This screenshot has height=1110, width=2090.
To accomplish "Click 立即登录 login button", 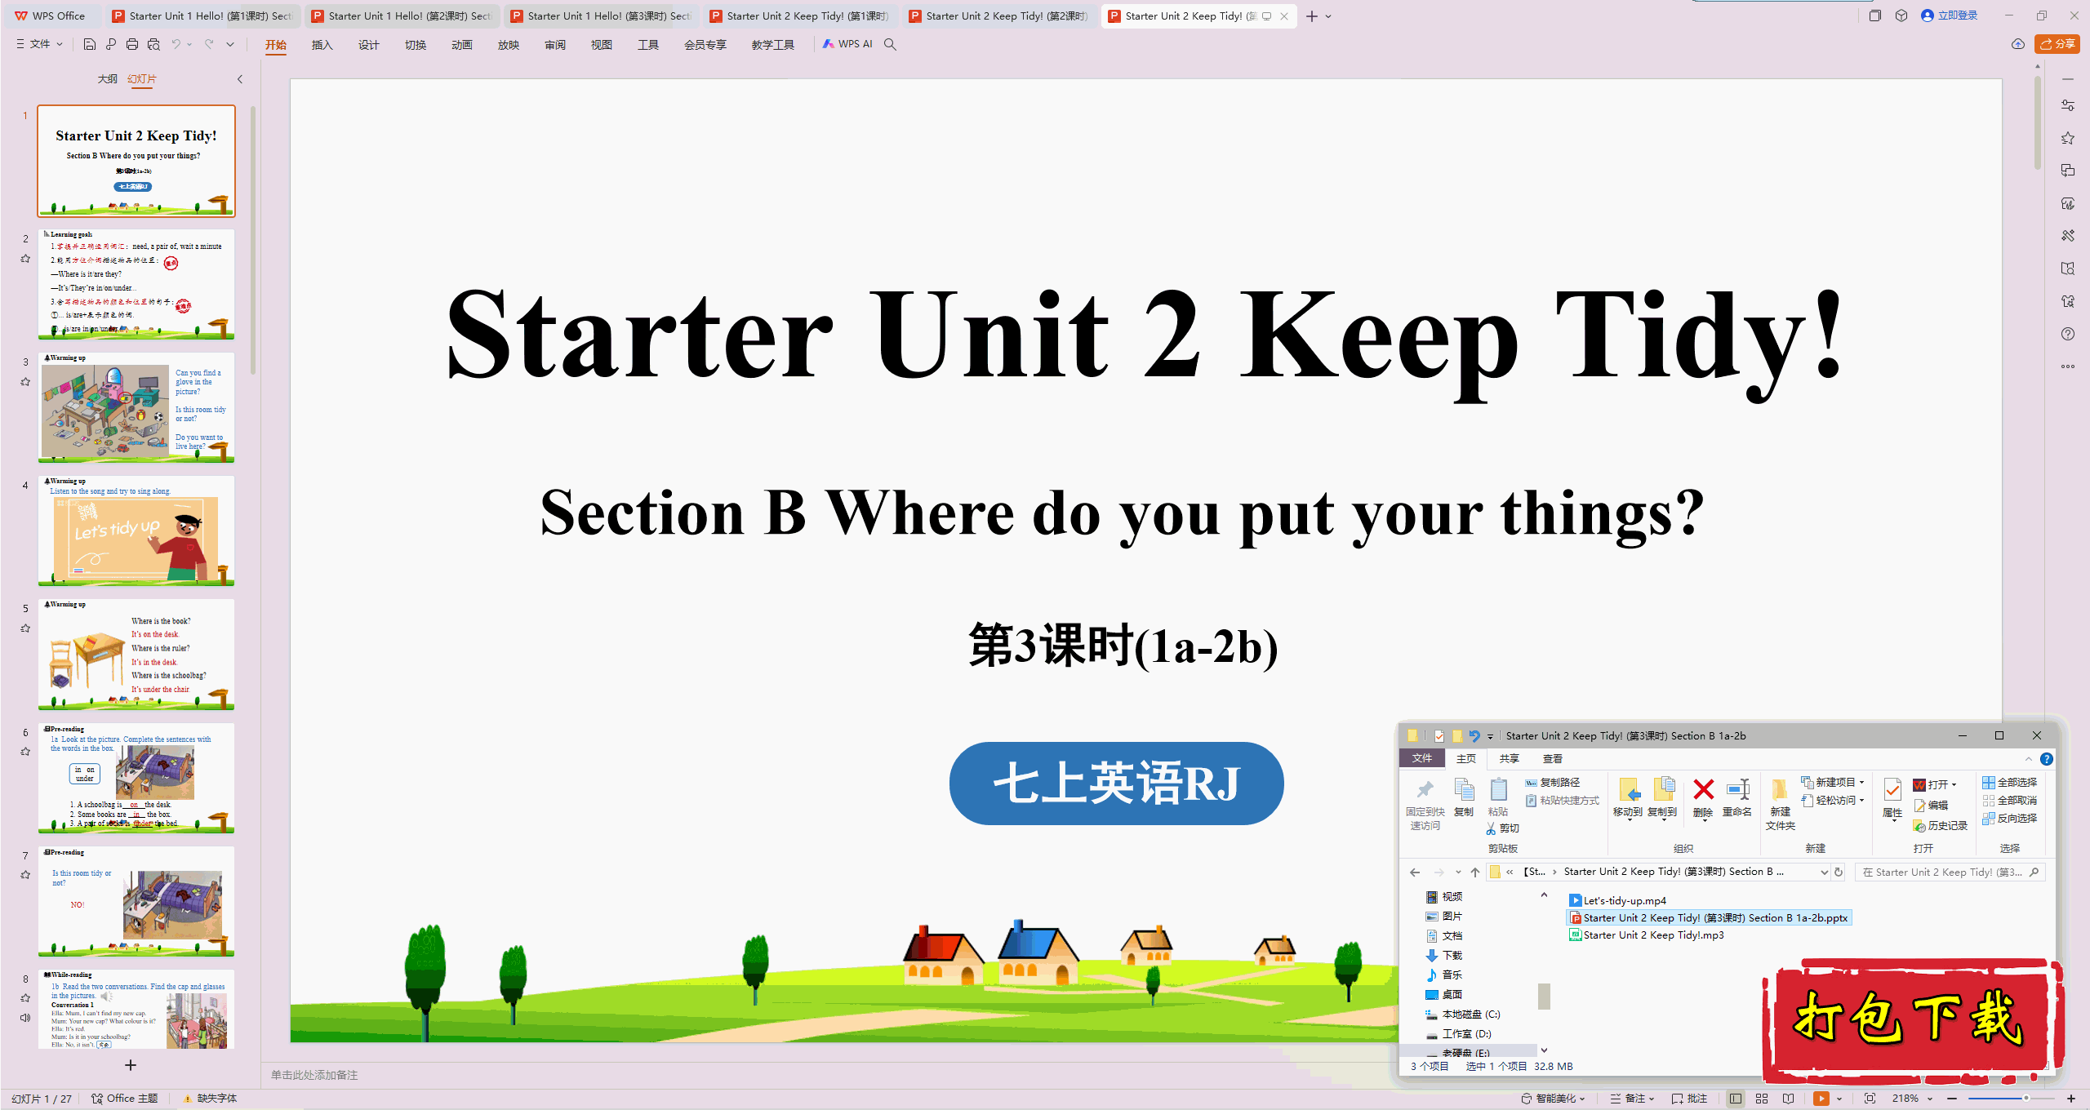I will point(1950,16).
